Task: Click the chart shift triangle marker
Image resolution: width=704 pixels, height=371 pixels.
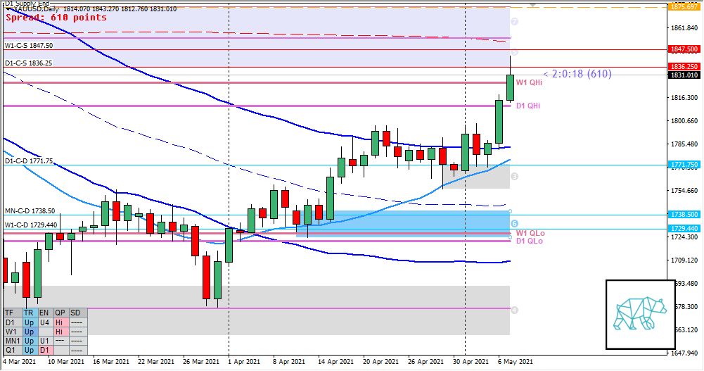Action: coord(533,4)
